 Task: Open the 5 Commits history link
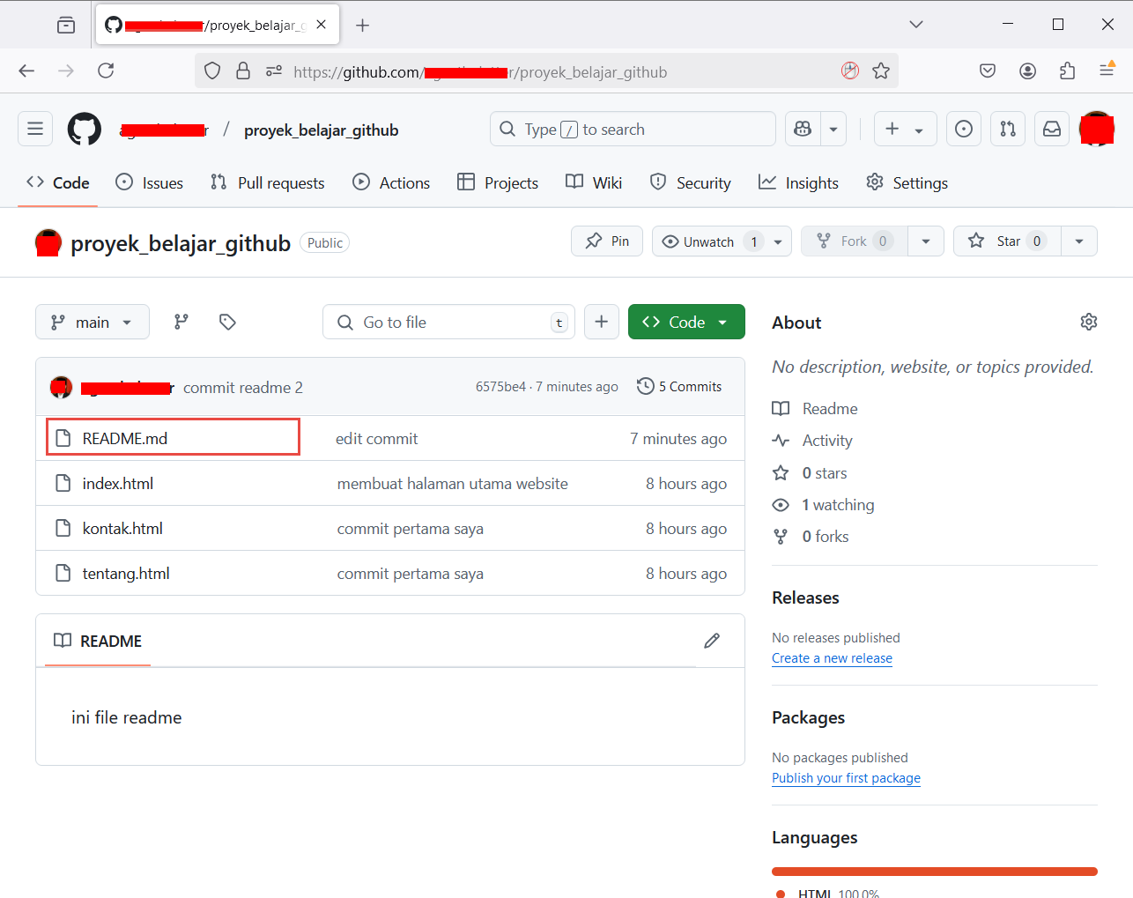[x=679, y=387]
